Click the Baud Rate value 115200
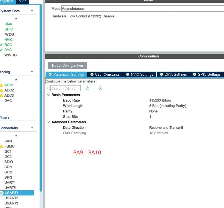 tap(160, 100)
